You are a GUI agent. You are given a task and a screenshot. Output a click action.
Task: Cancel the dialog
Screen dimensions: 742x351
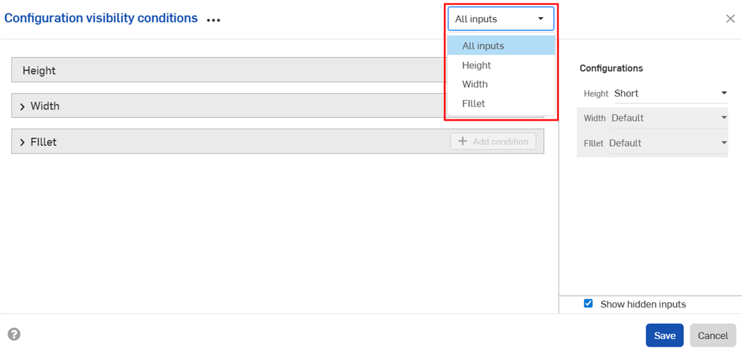coord(713,335)
